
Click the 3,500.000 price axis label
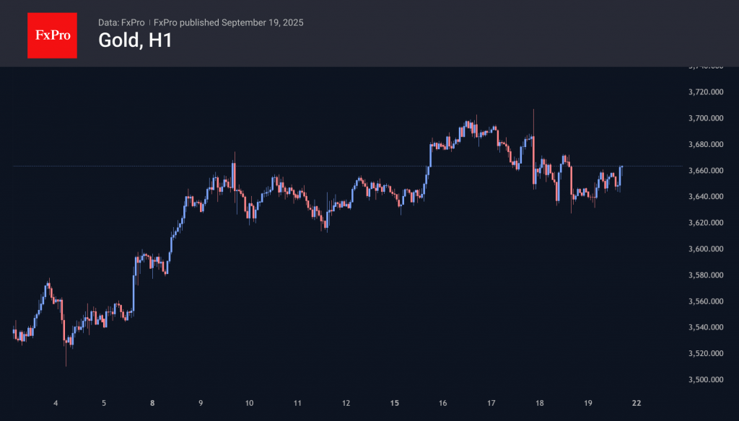pyautogui.click(x=707, y=380)
